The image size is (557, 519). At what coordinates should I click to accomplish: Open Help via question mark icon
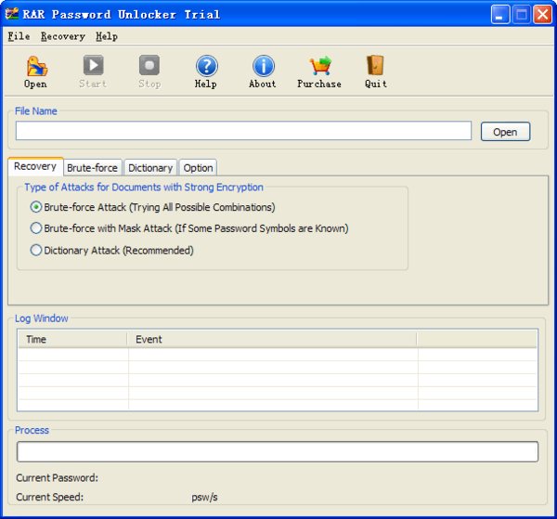[206, 67]
